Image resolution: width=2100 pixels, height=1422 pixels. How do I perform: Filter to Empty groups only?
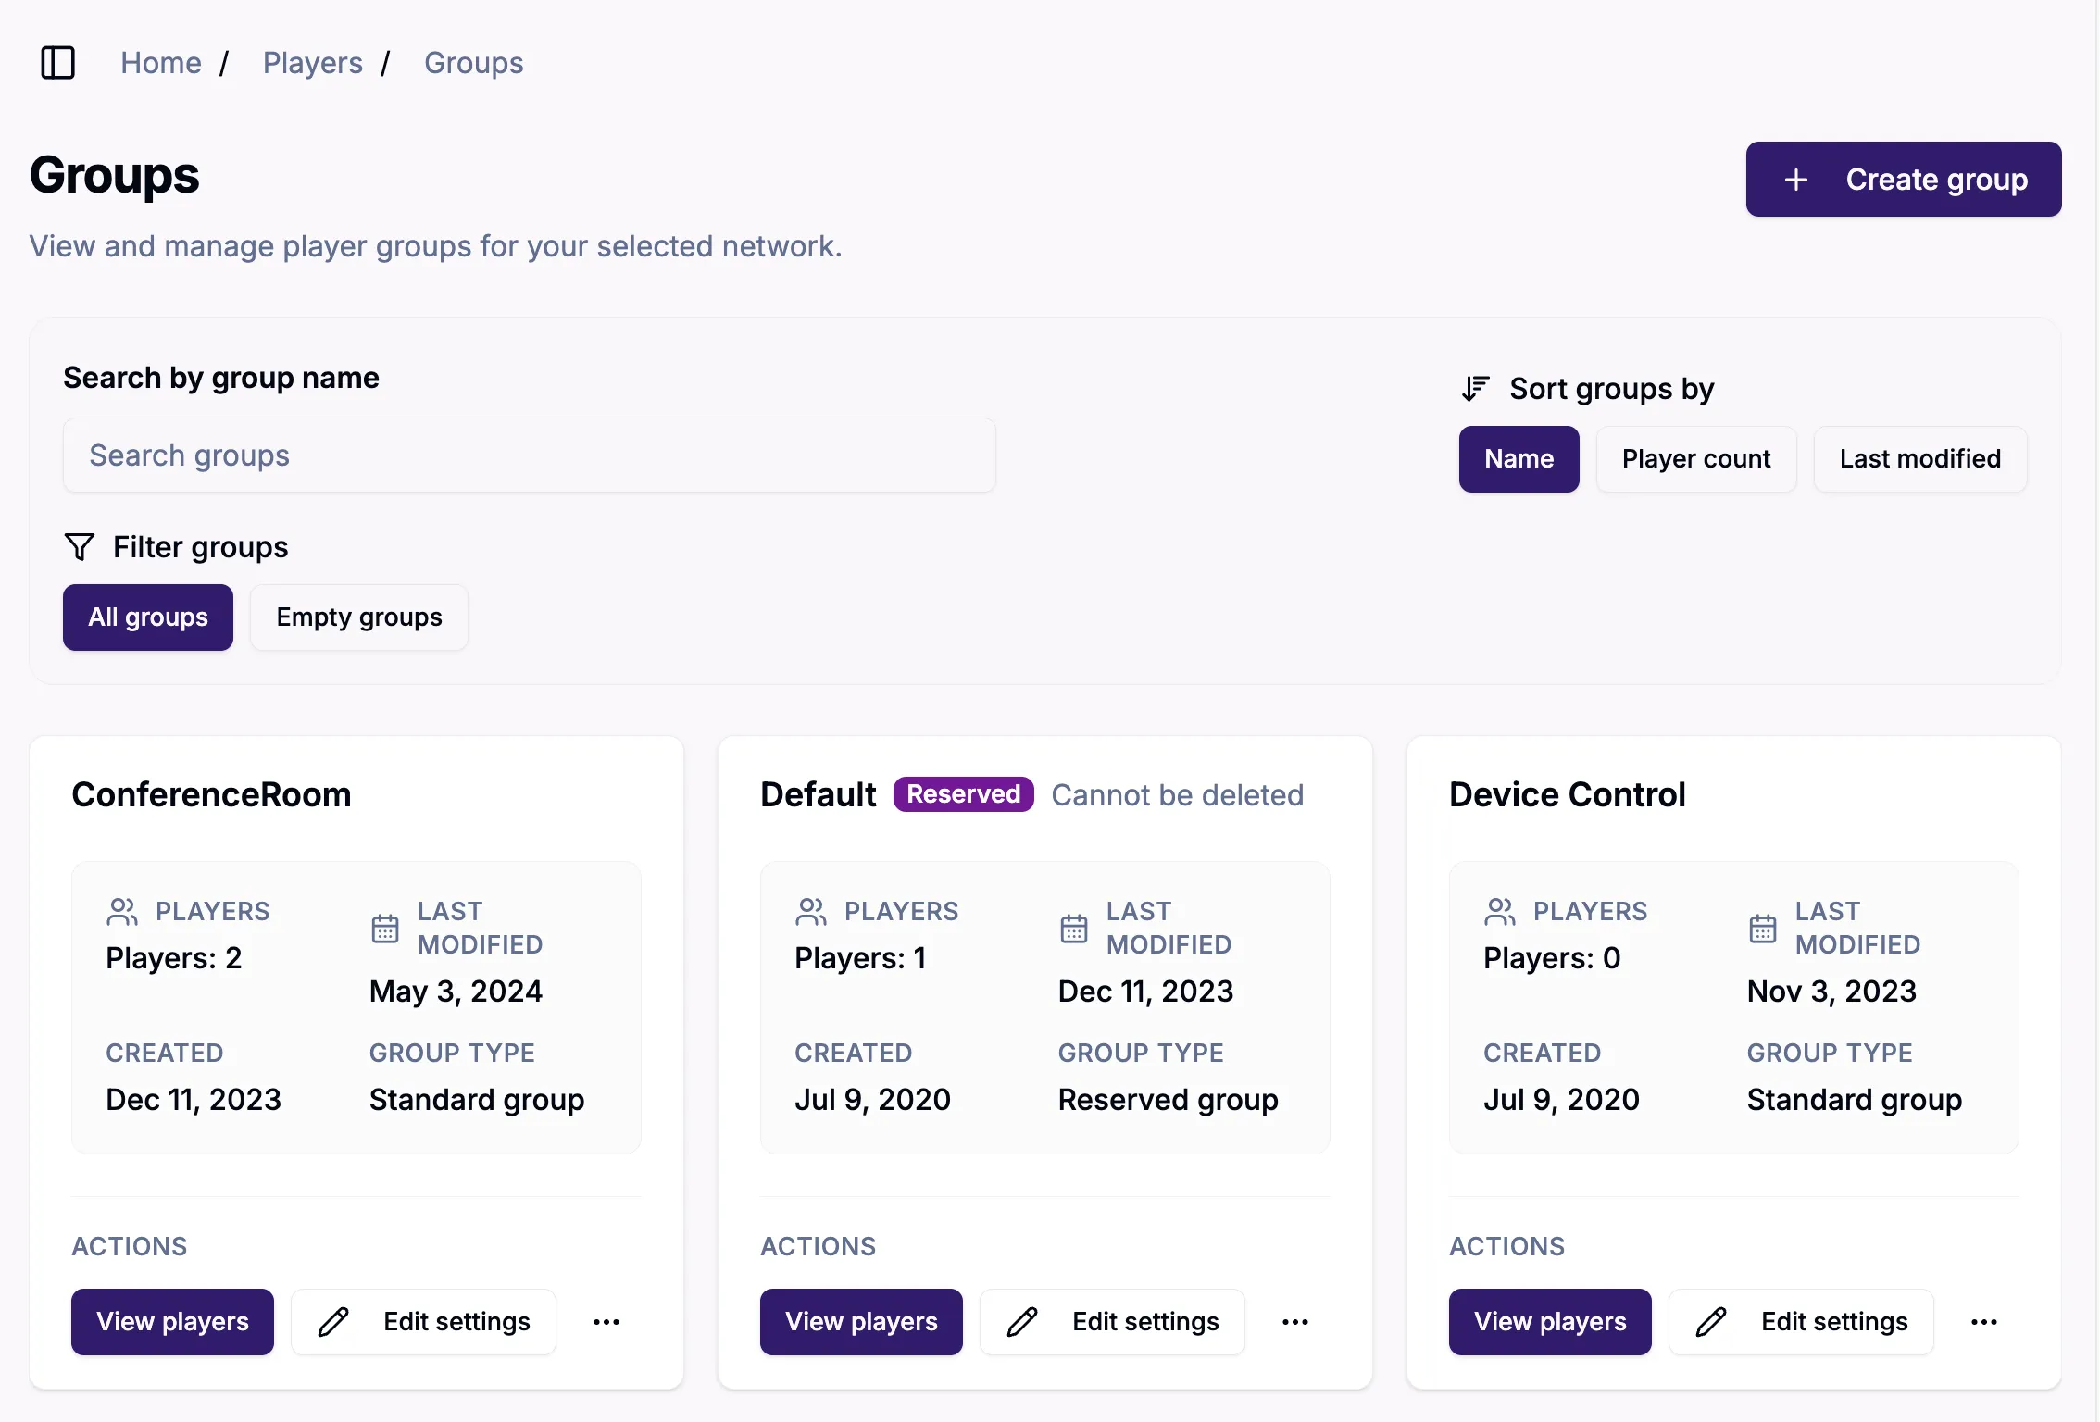click(x=359, y=617)
